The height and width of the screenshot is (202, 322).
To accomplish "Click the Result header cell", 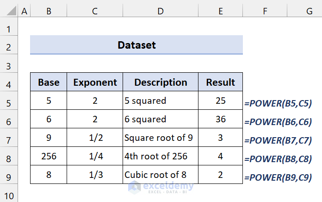I will (x=221, y=82).
